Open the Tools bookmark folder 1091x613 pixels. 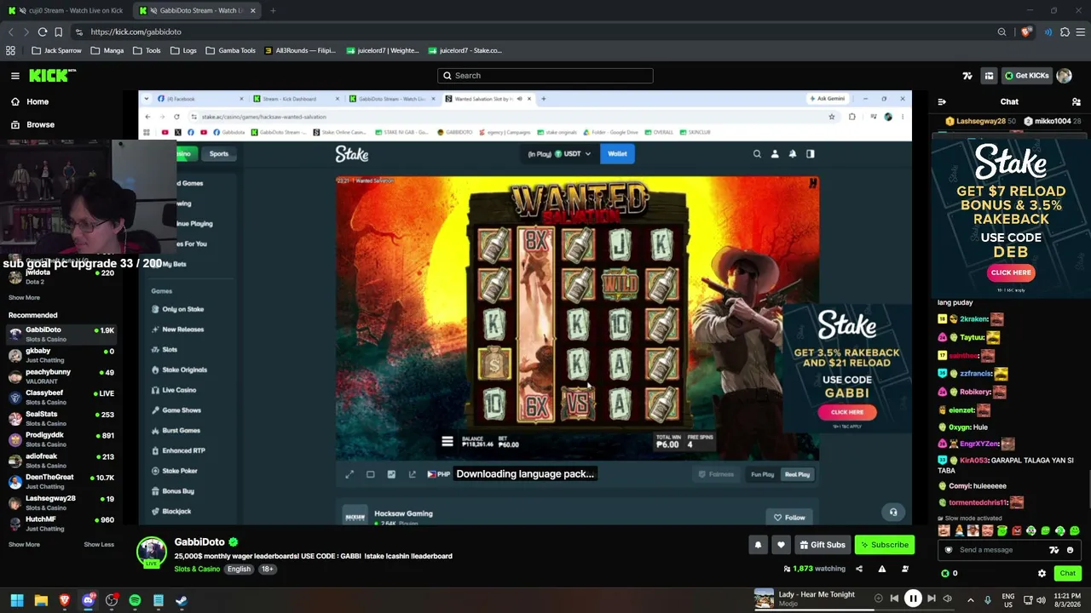click(147, 50)
